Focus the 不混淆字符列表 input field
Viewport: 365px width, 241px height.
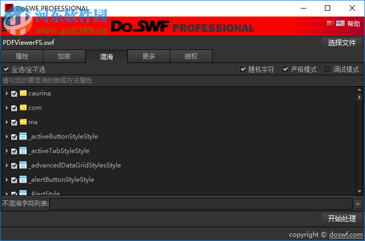coord(201,204)
